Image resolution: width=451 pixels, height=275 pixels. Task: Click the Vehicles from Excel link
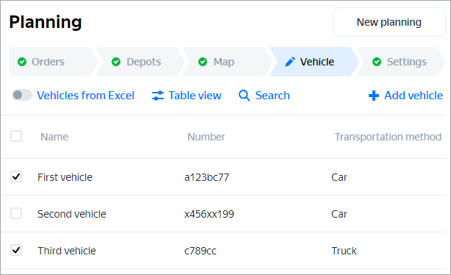86,96
